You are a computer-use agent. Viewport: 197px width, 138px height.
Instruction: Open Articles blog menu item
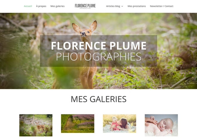pos(113,6)
